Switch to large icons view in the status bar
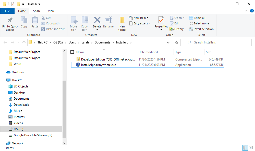Image resolution: width=255 pixels, height=151 pixels. (x=251, y=148)
